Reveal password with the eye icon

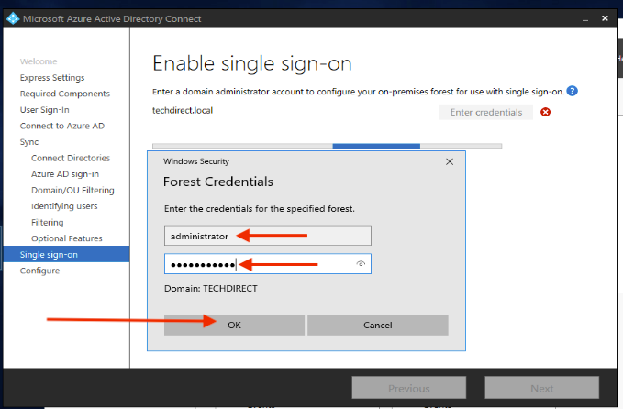pyautogui.click(x=361, y=264)
